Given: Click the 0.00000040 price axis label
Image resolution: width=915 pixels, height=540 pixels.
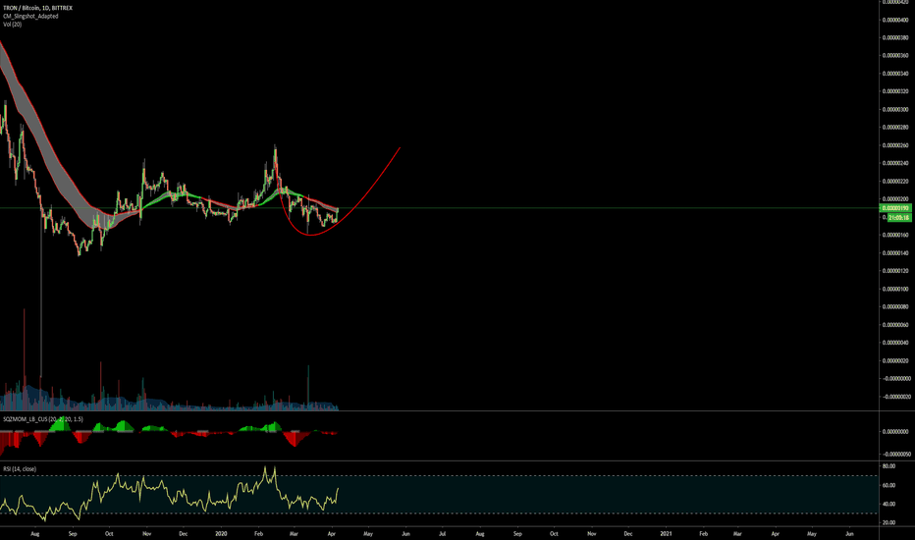Looking at the screenshot, I should coord(895,343).
